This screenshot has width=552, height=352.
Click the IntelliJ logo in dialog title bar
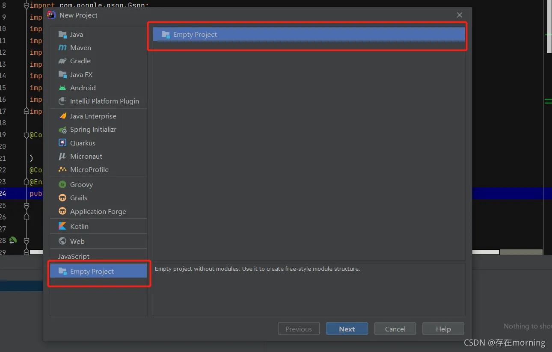click(51, 15)
